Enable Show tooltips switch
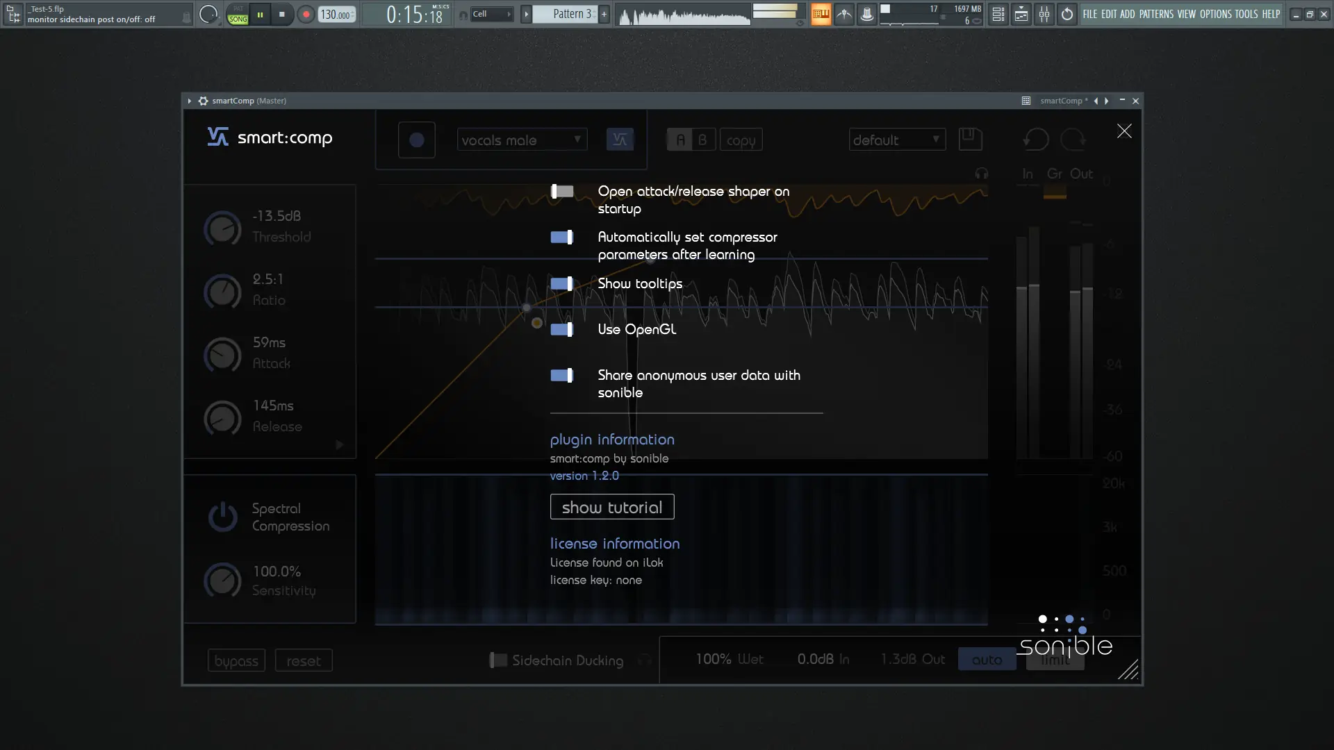 click(x=561, y=283)
